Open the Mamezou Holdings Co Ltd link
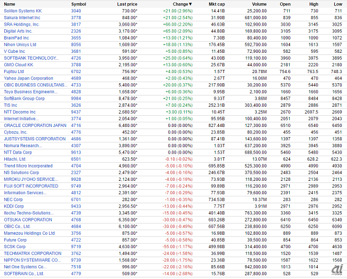This screenshot has width=347, height=279. (29, 234)
